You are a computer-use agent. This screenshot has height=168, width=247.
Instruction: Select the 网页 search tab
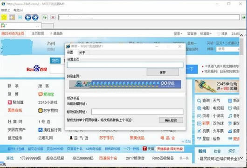click(x=55, y=60)
